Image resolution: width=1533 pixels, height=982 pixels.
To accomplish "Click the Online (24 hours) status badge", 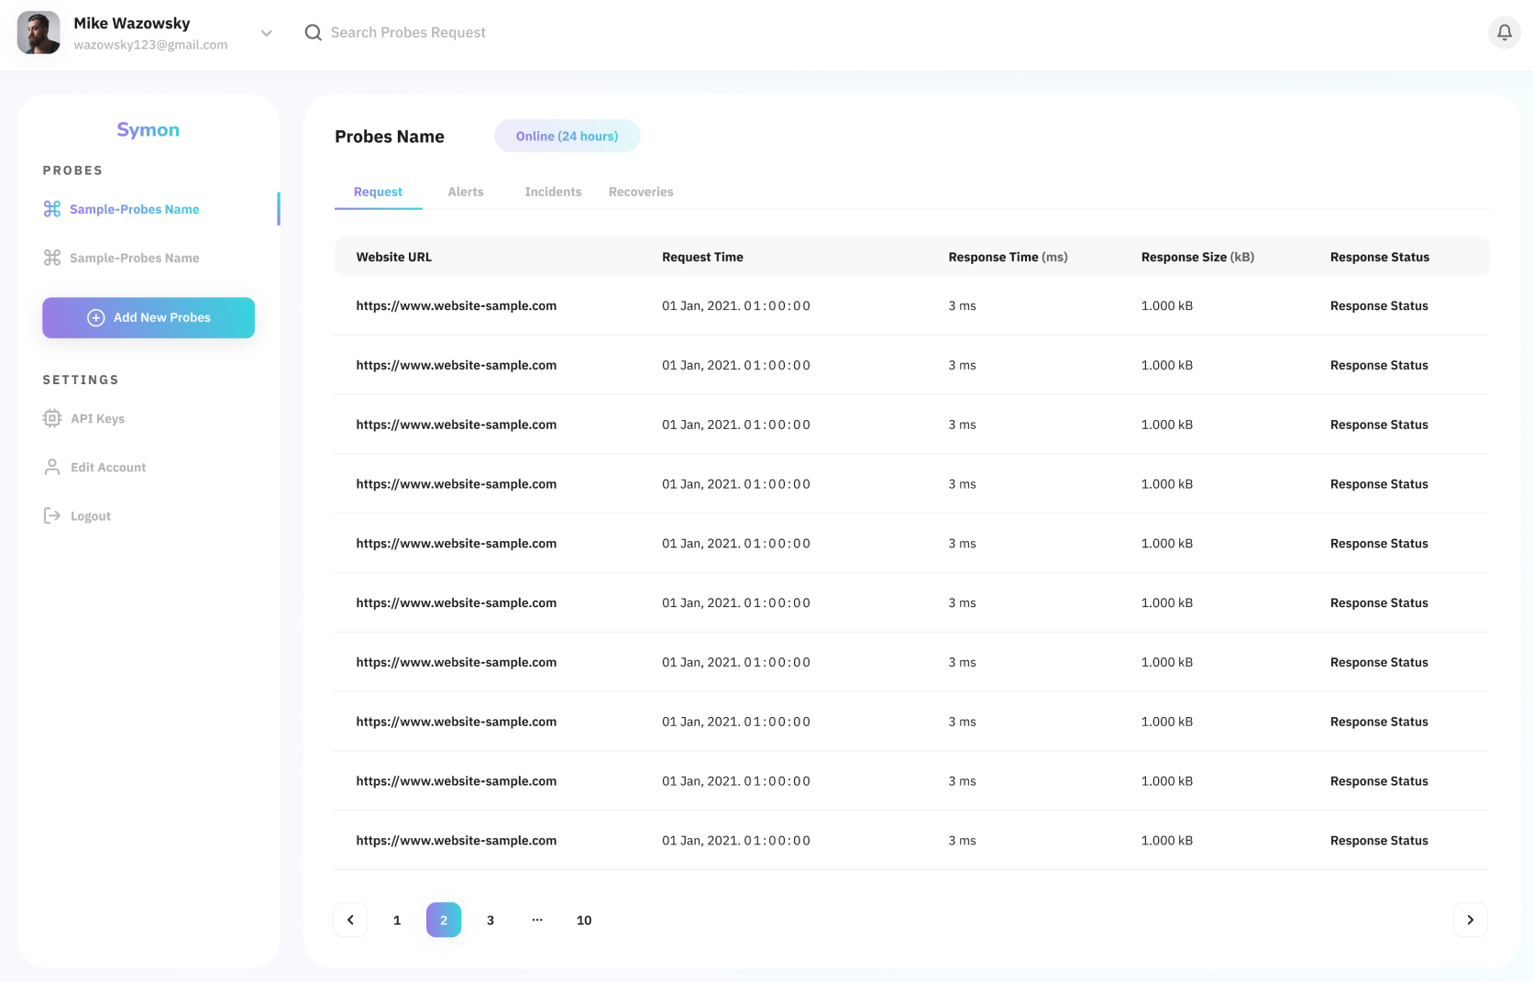I will [x=567, y=136].
